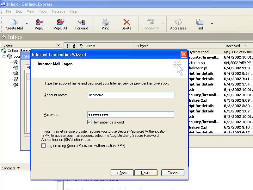This screenshot has width=253, height=190.
Task: Click the Create Mail toolbar icon
Action: pyautogui.click(x=14, y=22)
